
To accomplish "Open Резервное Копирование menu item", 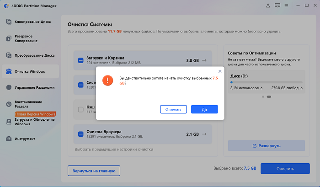I will pyautogui.click(x=31, y=38).
